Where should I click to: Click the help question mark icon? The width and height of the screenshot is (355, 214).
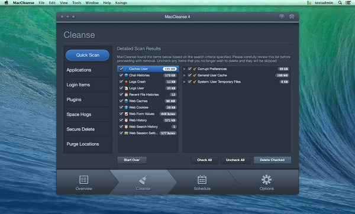[x=282, y=17]
